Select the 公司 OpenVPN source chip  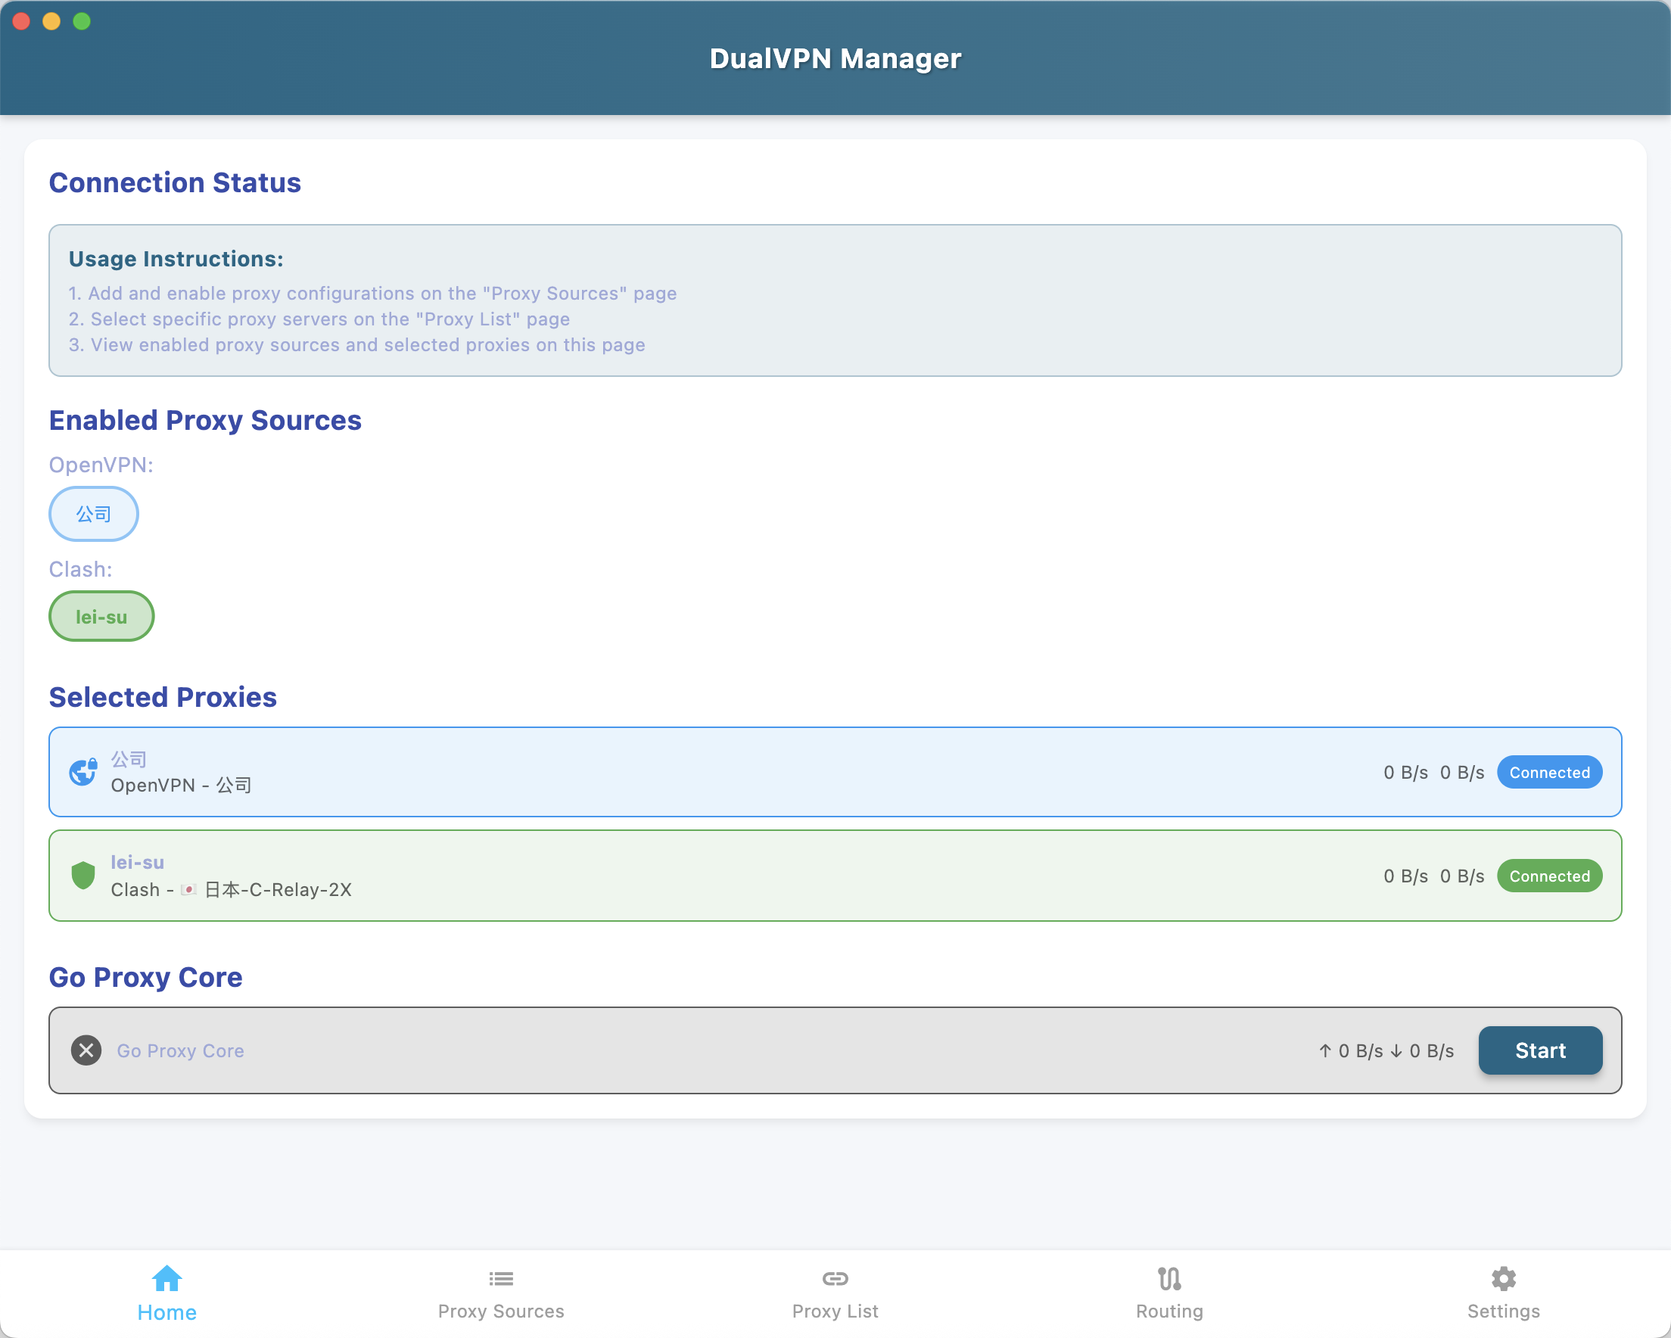pos(93,514)
